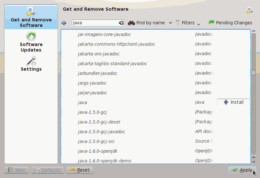
Task: Open Pending Changes view
Action: 230,23
